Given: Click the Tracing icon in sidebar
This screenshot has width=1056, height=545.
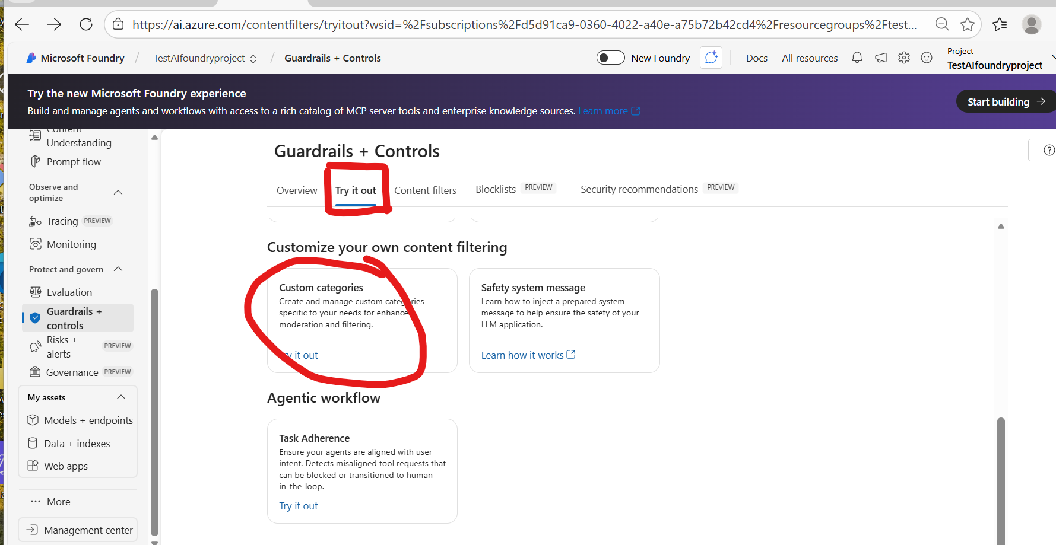Looking at the screenshot, I should click(36, 221).
